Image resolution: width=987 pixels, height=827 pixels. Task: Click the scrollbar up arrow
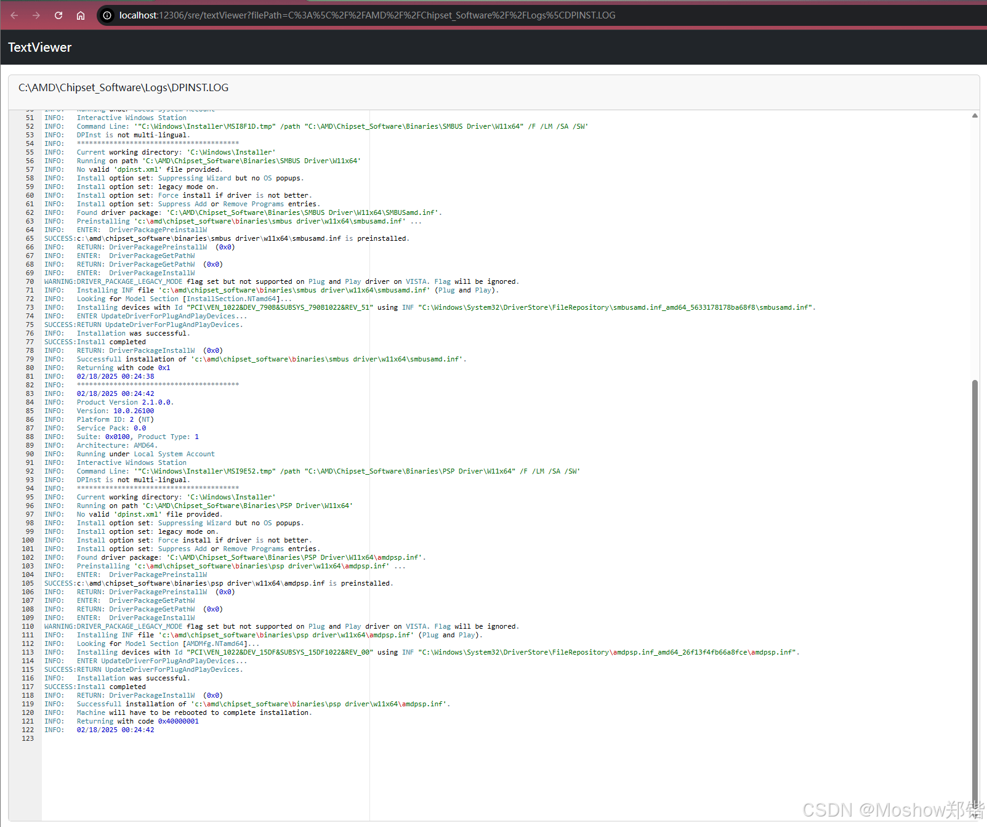975,115
